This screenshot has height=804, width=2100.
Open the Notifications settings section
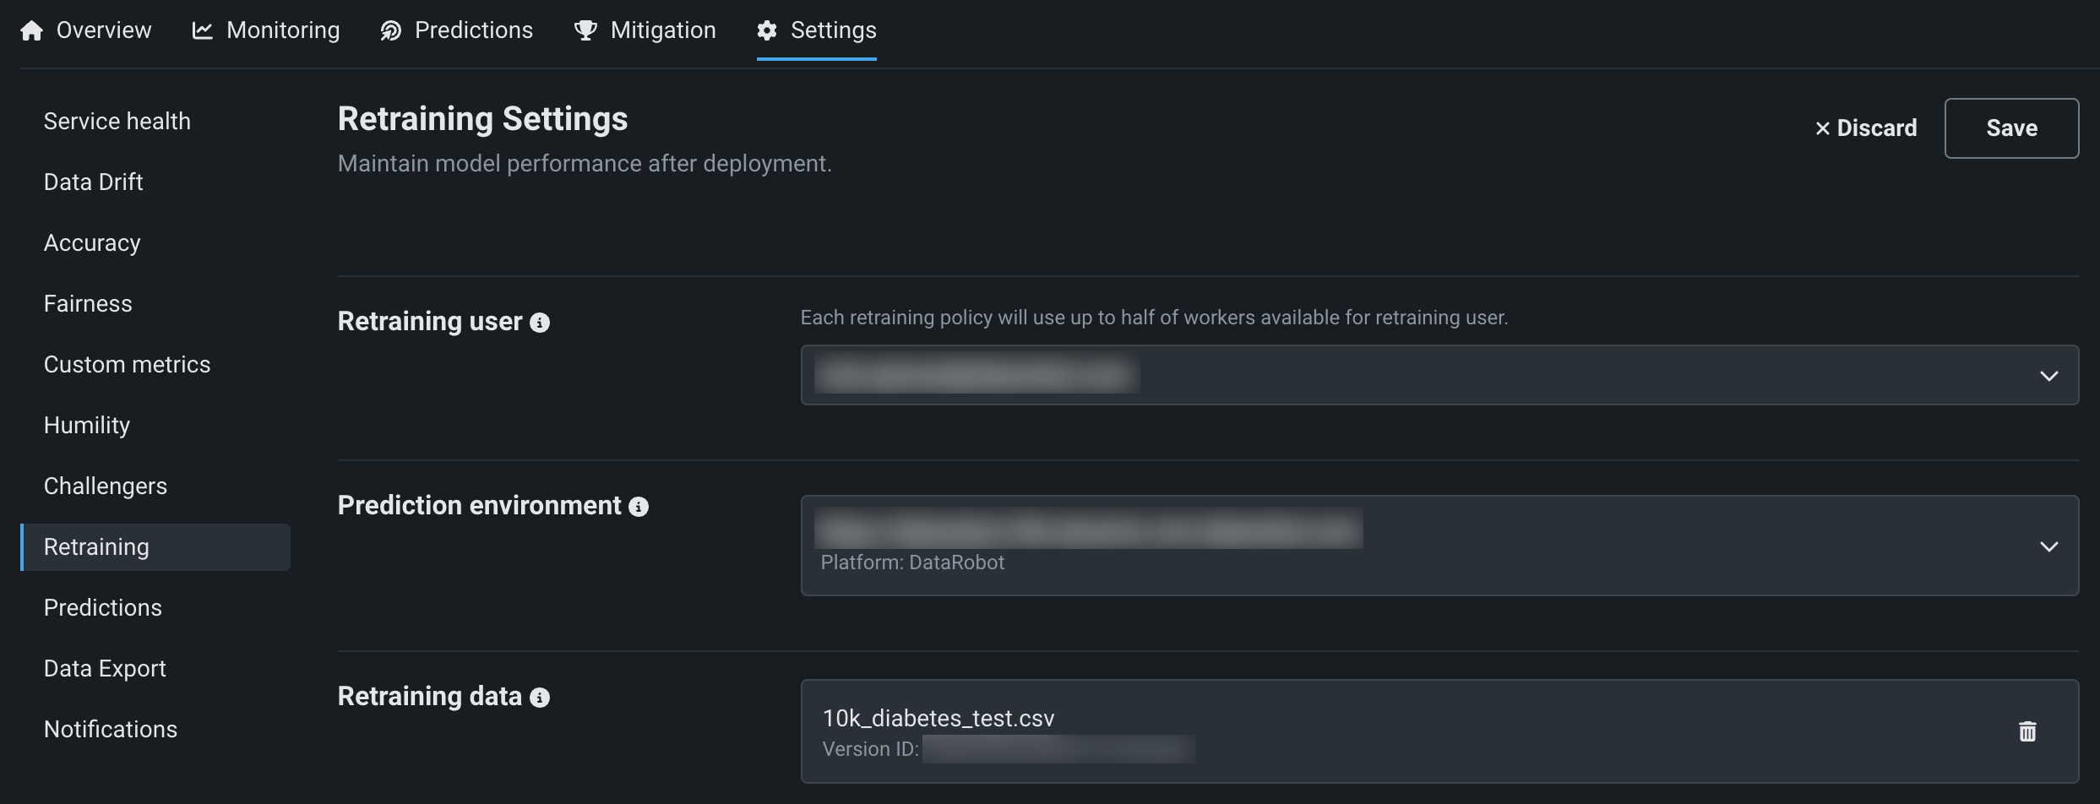coord(111,730)
